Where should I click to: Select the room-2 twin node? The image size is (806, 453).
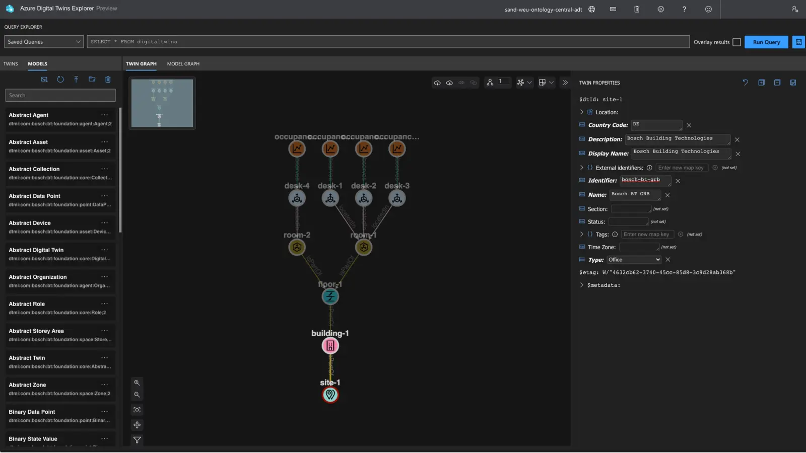297,247
